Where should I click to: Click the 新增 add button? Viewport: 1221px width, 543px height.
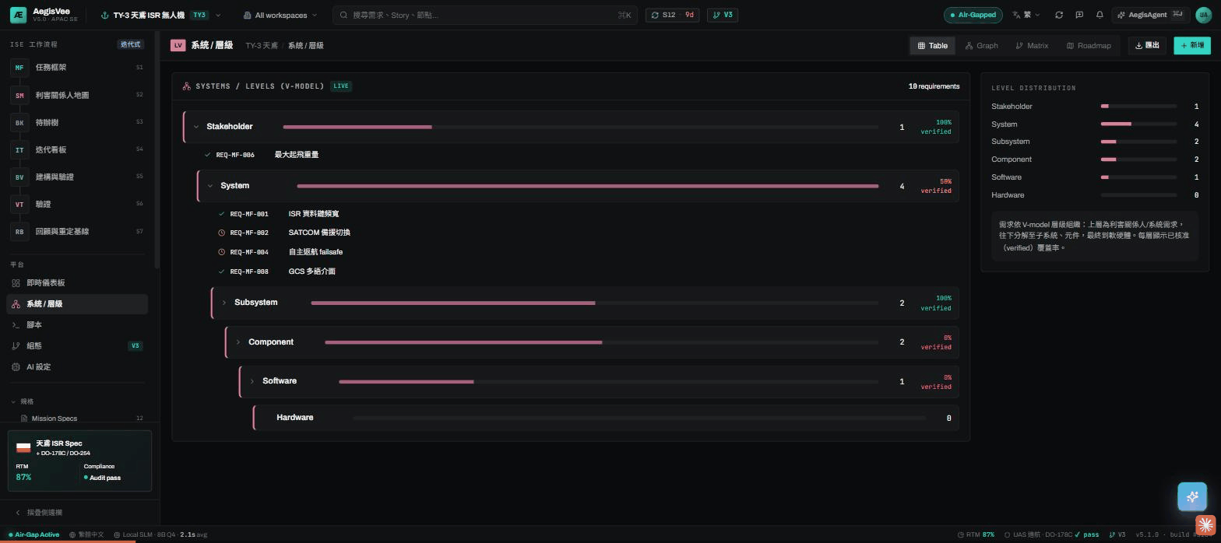tap(1192, 46)
